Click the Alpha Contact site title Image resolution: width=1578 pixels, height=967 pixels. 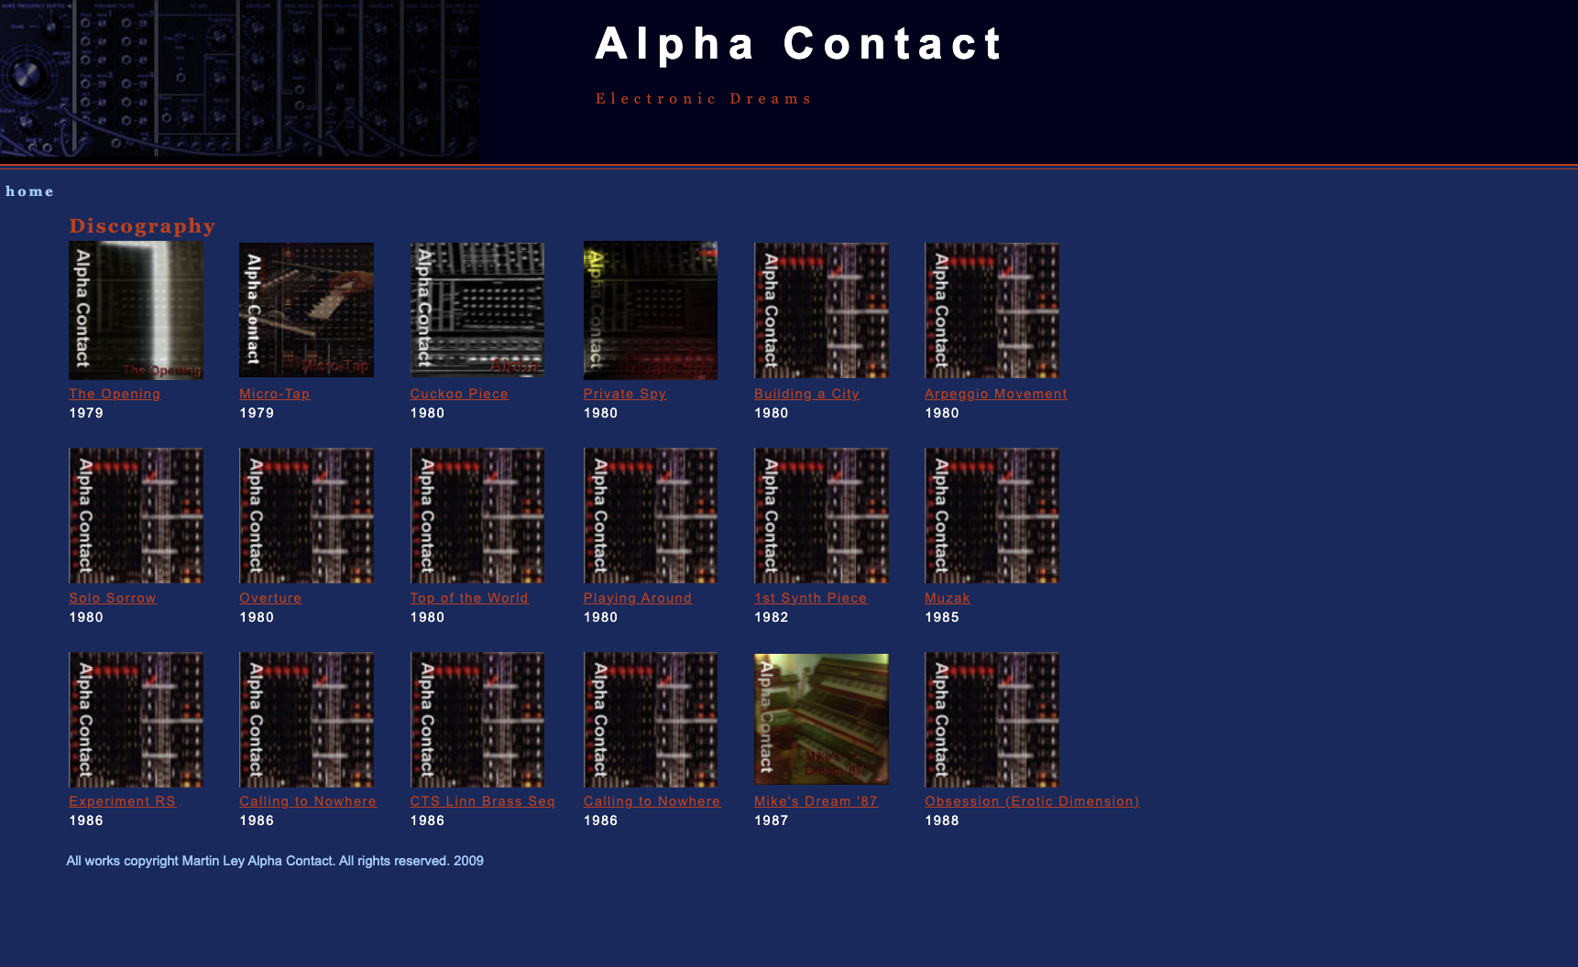[799, 44]
